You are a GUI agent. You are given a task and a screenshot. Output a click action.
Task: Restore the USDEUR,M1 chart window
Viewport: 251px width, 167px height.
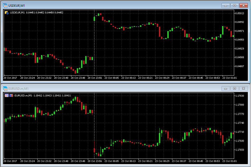click(234, 6)
